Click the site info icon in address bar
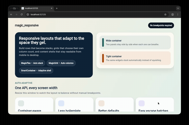Screen dimensions: 189x125 click(28, 14)
